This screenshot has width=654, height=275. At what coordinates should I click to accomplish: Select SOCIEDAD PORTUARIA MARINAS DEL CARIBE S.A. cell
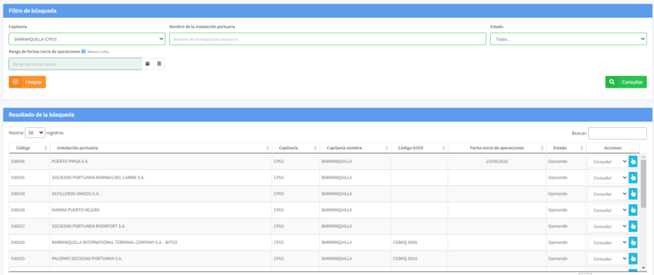pyautogui.click(x=160, y=178)
